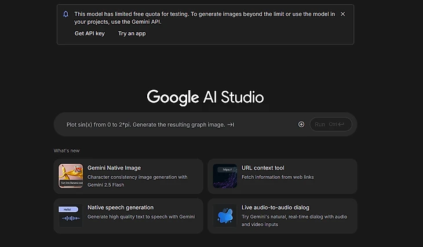Click the Google AI Studio logo

[x=205, y=97]
